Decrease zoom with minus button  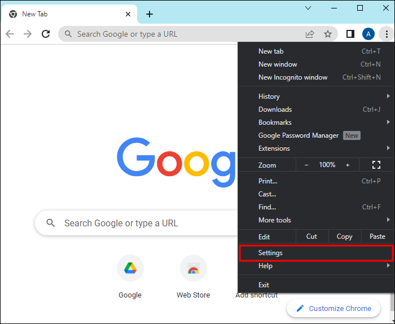[x=306, y=165]
